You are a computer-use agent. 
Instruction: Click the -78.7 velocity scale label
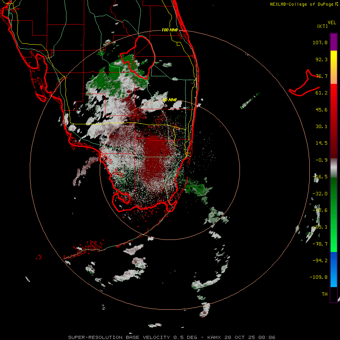pyautogui.click(x=320, y=244)
